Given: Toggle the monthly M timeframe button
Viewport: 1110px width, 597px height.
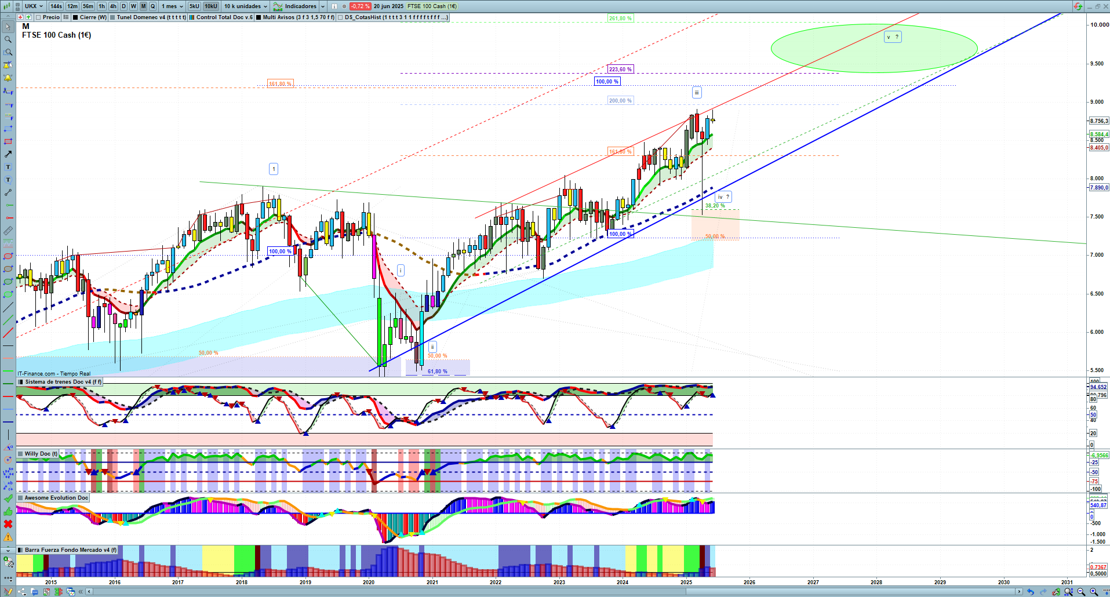Looking at the screenshot, I should click(143, 6).
